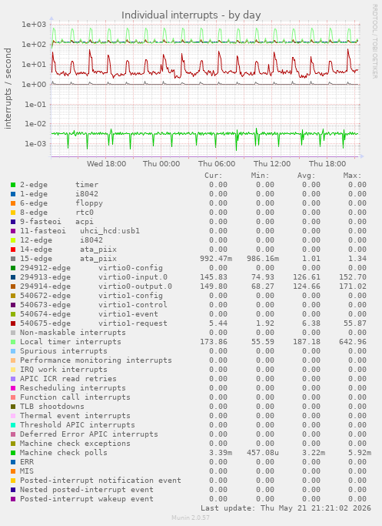The width and height of the screenshot is (382, 526).
Task: Click the RRDTOOL / TOBI OETIKER watermark
Action: tap(374, 42)
